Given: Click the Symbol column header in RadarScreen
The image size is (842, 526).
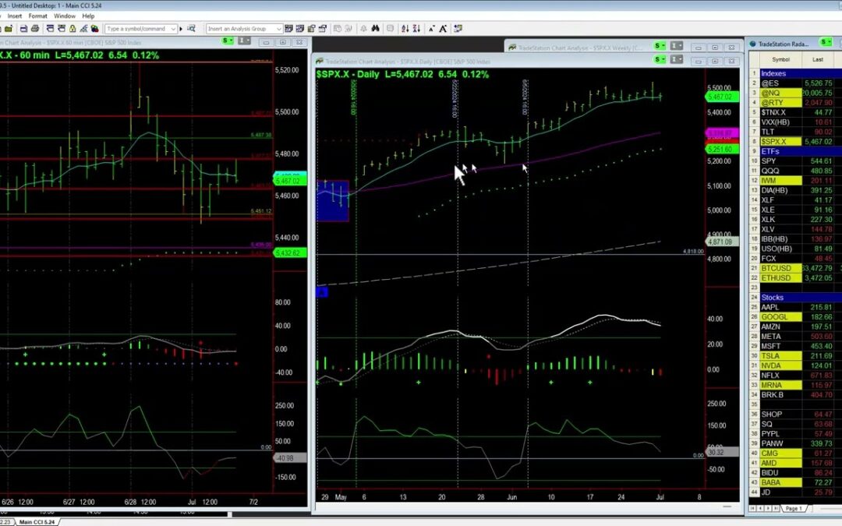Looking at the screenshot, I should (x=780, y=59).
